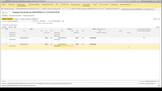Open the Налоги section

point(95,5)
